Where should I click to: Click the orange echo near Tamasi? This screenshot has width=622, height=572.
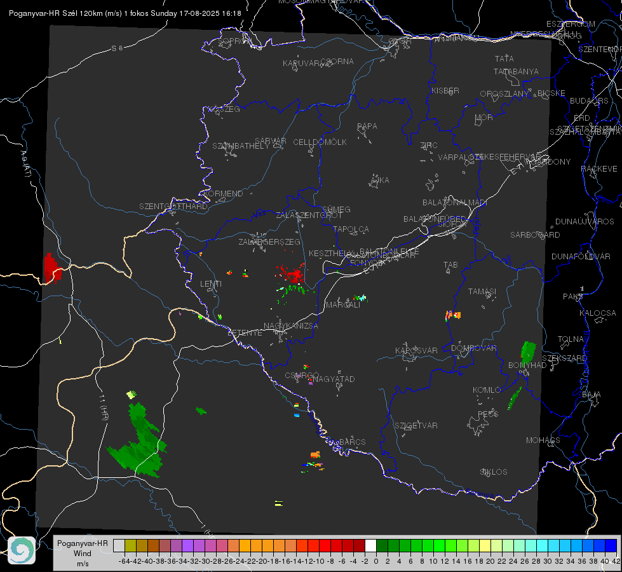[x=452, y=316]
